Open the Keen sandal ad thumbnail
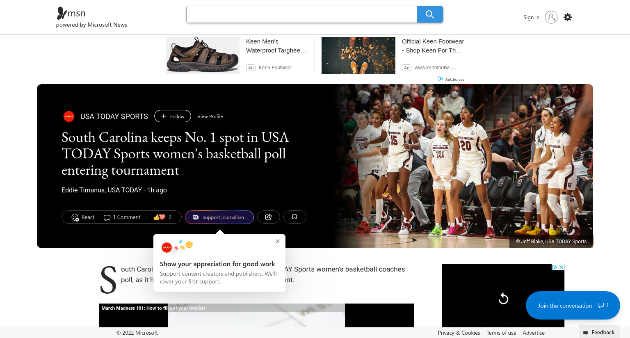 pyautogui.click(x=203, y=55)
